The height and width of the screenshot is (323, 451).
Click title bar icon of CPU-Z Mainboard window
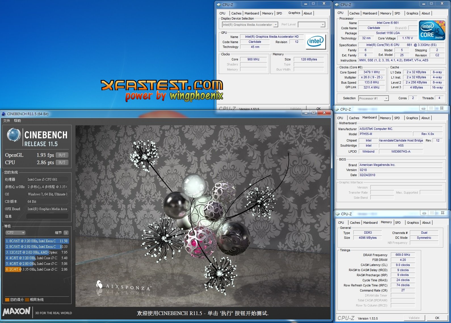pyautogui.click(x=337, y=109)
